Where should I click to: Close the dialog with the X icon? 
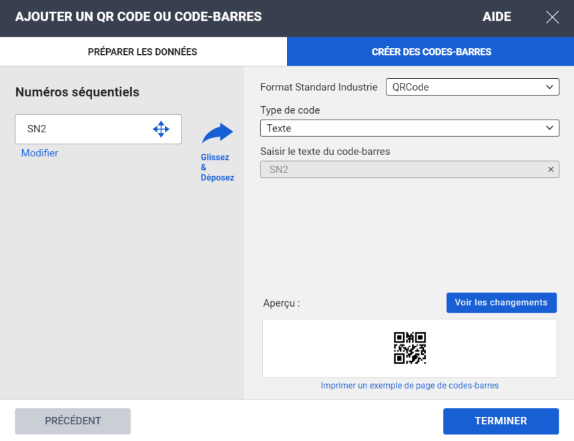point(552,17)
